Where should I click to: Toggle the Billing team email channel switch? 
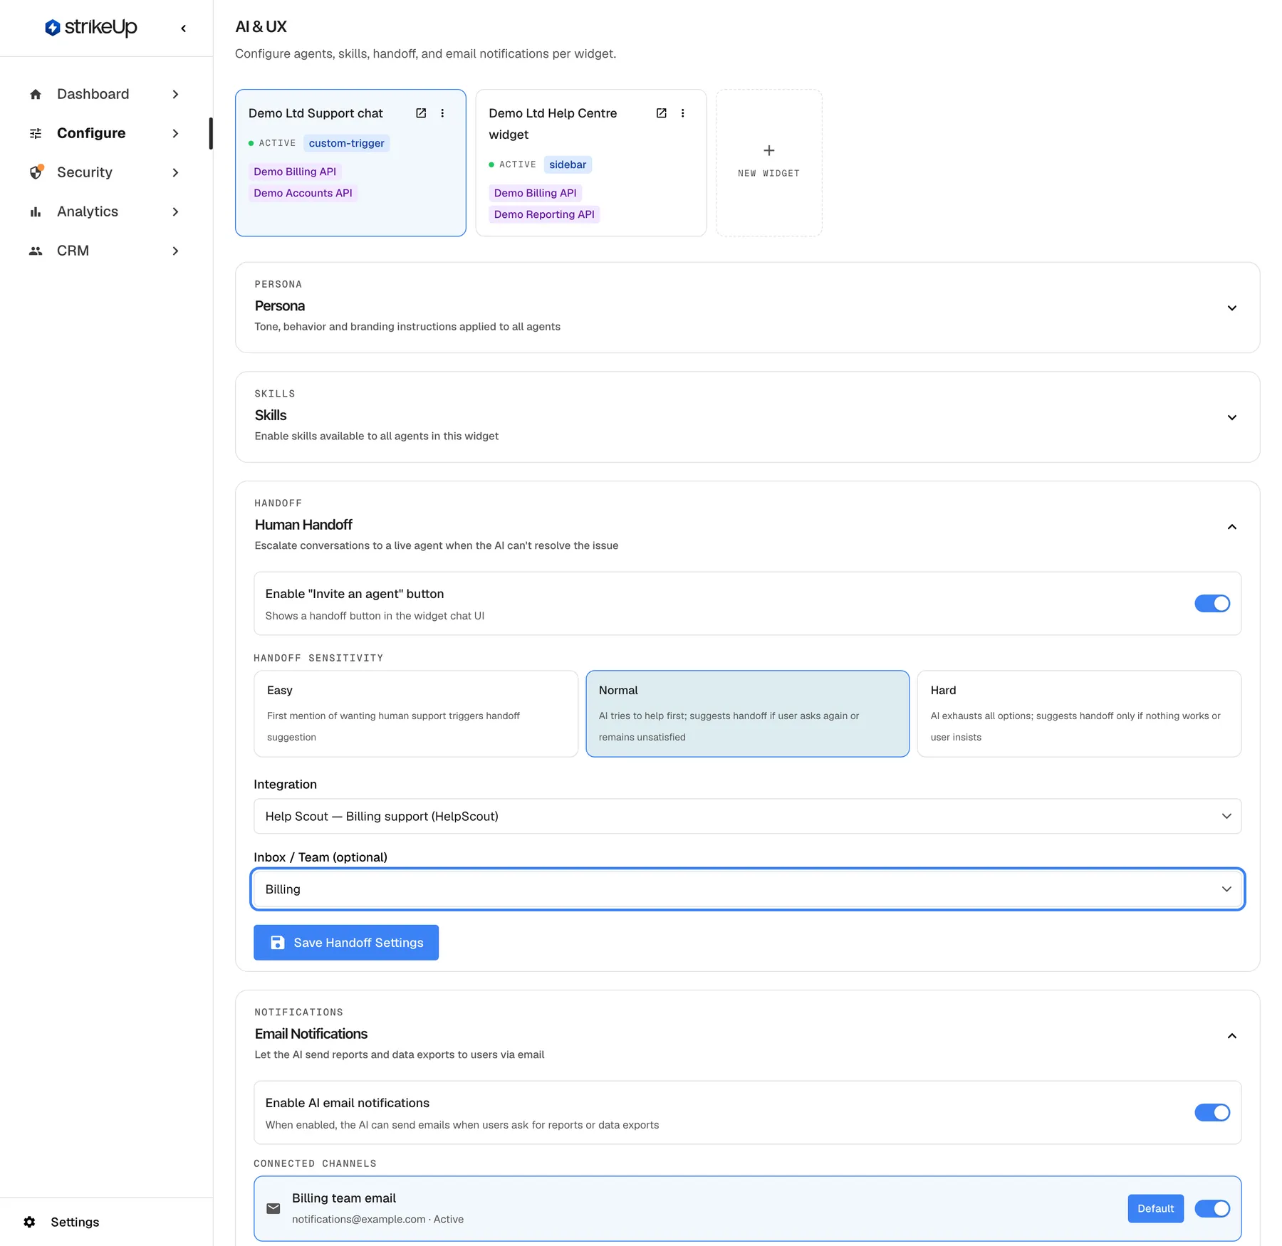click(x=1212, y=1208)
